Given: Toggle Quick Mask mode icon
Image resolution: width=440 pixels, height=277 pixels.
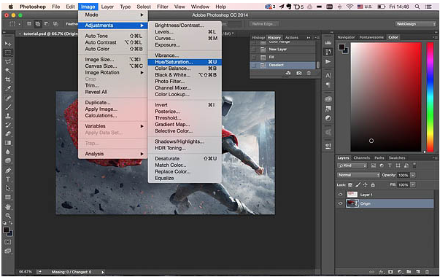Looking at the screenshot, I should (x=8, y=242).
